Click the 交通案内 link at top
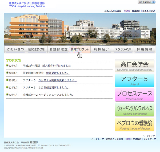The width and height of the screenshot is (160, 152). [x=136, y=11]
